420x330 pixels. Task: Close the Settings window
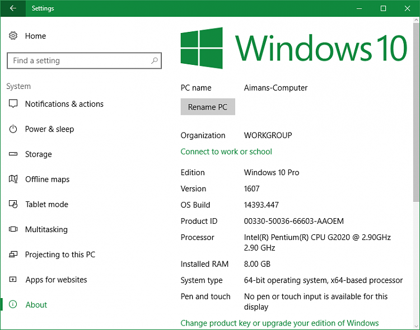[x=408, y=8]
